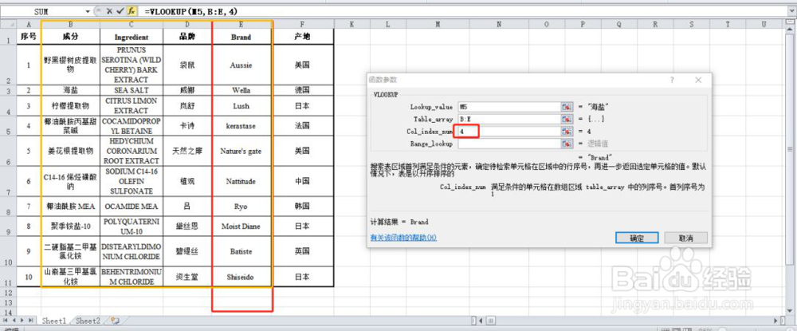Click the vertical scrollbar down arrow
The height and width of the screenshot is (331, 797).
click(790, 310)
